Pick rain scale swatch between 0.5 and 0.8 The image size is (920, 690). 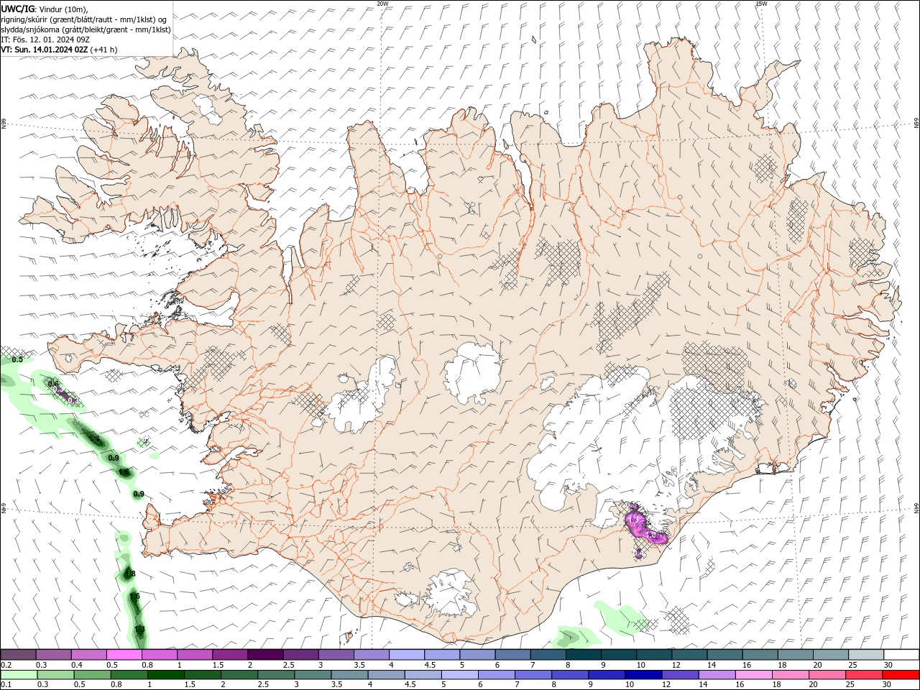click(92, 675)
